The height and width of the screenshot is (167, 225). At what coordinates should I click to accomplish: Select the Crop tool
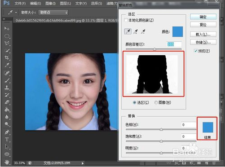(x=7, y=58)
